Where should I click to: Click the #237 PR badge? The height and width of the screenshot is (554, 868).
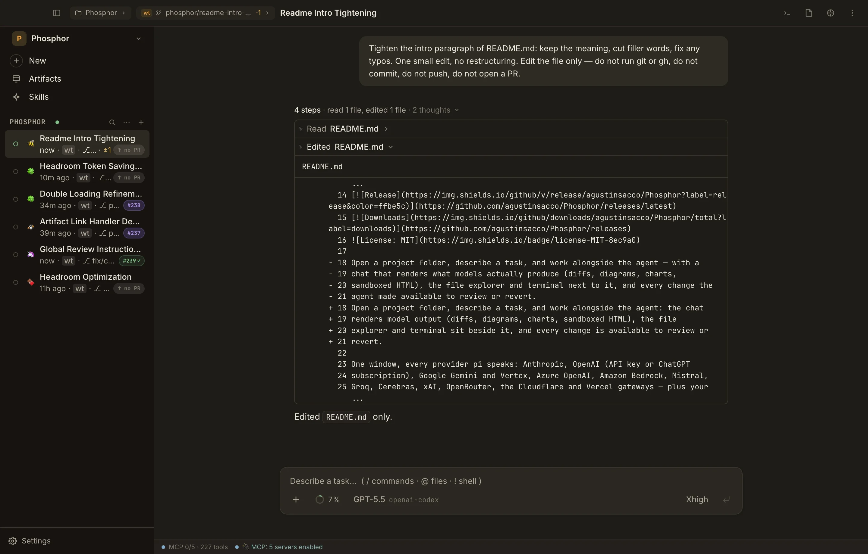click(x=134, y=233)
